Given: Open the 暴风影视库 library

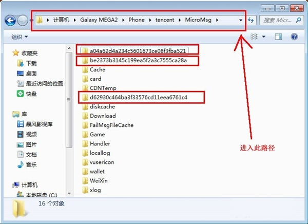Looking at the screenshot, I should pos(20,124).
